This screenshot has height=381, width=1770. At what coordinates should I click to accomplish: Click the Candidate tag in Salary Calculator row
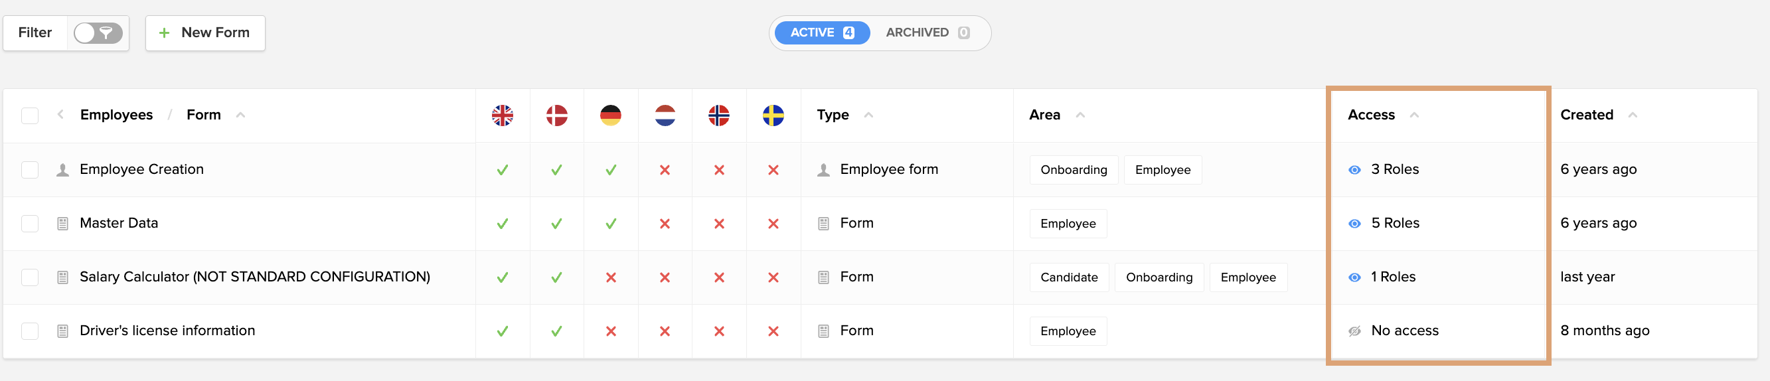tap(1068, 277)
